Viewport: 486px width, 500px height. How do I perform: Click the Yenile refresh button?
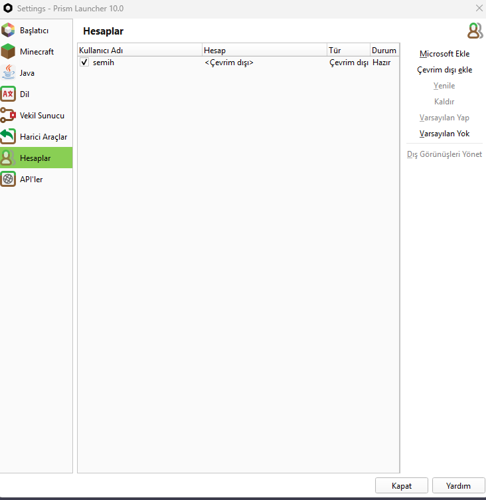[444, 86]
